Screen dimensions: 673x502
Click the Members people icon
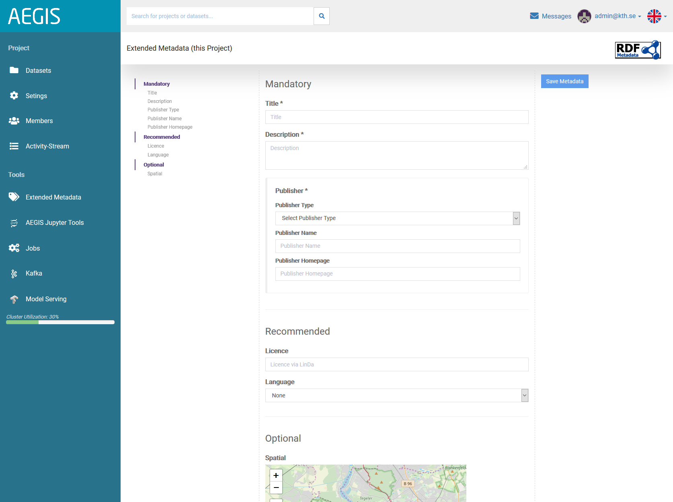point(14,121)
